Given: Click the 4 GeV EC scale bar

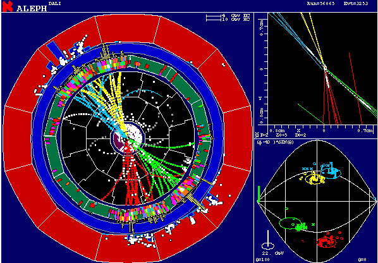Looking at the screenshot, I should click(214, 16).
